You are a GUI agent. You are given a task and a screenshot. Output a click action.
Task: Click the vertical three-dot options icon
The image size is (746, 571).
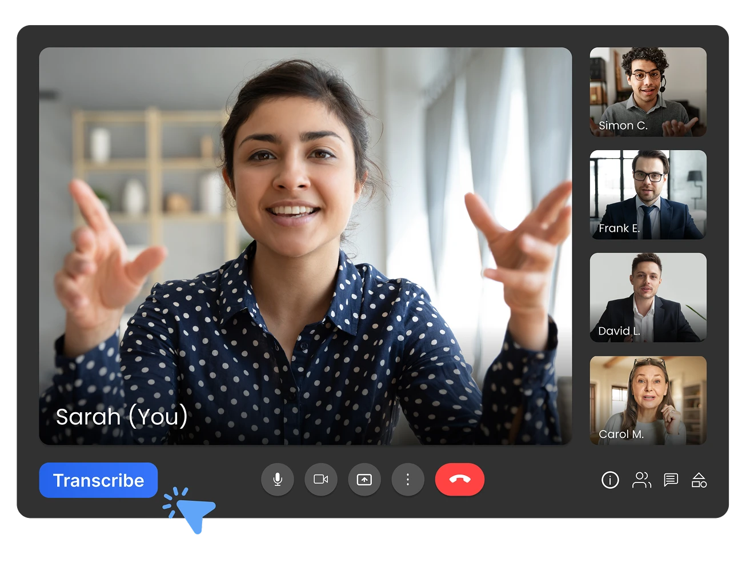pyautogui.click(x=408, y=480)
